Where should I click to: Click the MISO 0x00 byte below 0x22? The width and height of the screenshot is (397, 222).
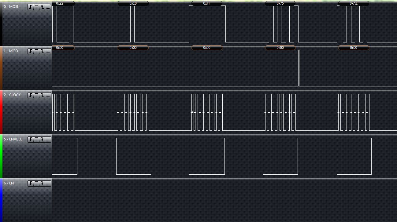click(x=63, y=48)
